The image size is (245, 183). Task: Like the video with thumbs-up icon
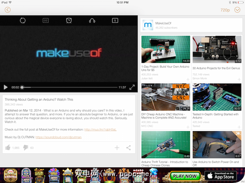point(8,148)
